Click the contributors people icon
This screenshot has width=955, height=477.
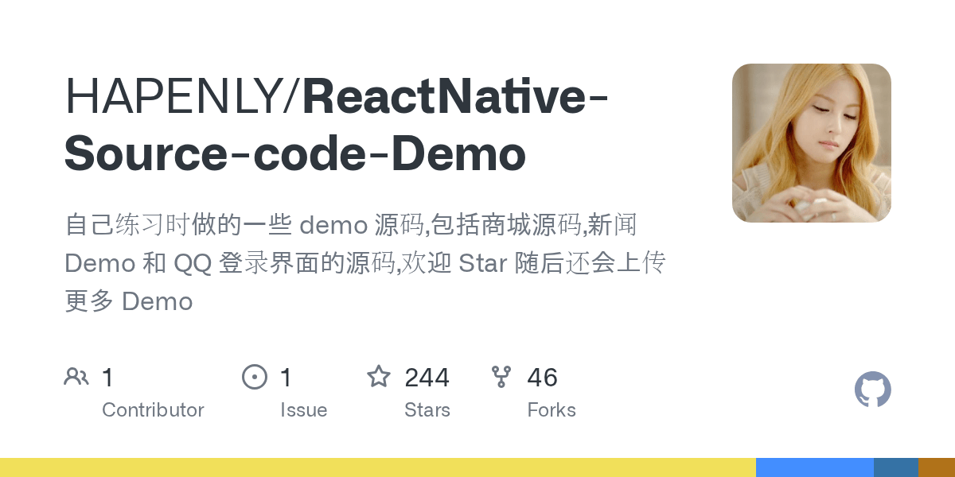[x=76, y=377]
